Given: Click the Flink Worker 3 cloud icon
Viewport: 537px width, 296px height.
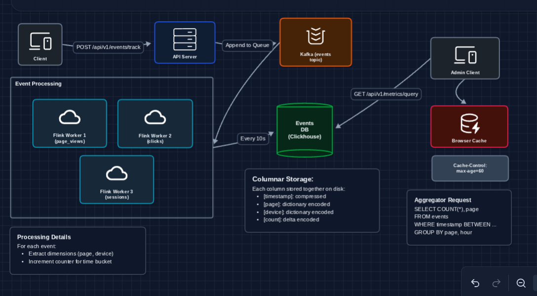Looking at the screenshot, I should [116, 173].
